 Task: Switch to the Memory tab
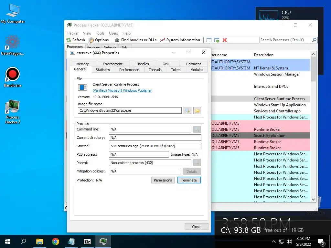[x=82, y=64]
